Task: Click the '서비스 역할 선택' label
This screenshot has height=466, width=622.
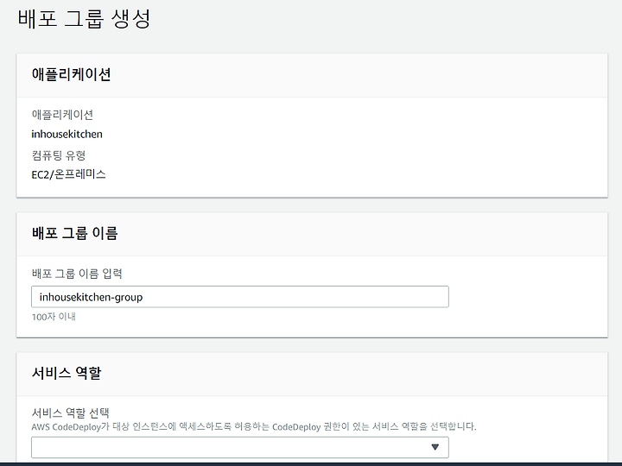Action: click(x=71, y=412)
